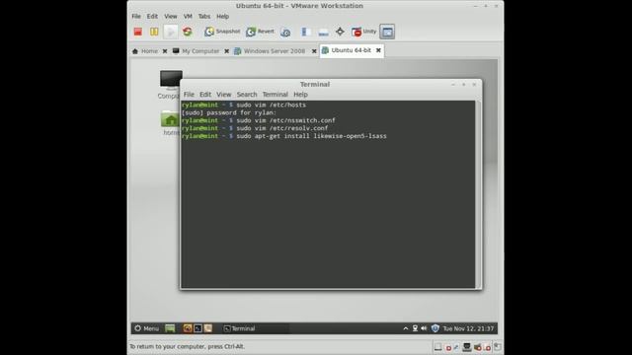The height and width of the screenshot is (355, 632).
Task: Open the Terminal menu in Terminal window
Action: pyautogui.click(x=275, y=95)
